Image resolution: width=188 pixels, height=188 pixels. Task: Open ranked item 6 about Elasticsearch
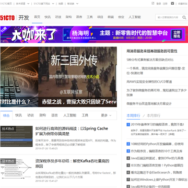tap(156, 172)
